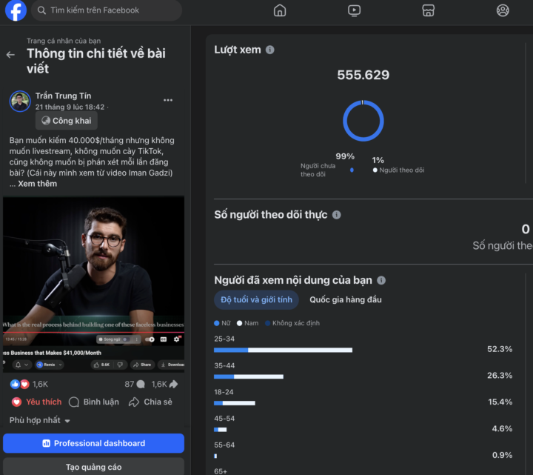This screenshot has width=533, height=475.
Task: Open the Video (Watch) icon
Action: [354, 10]
